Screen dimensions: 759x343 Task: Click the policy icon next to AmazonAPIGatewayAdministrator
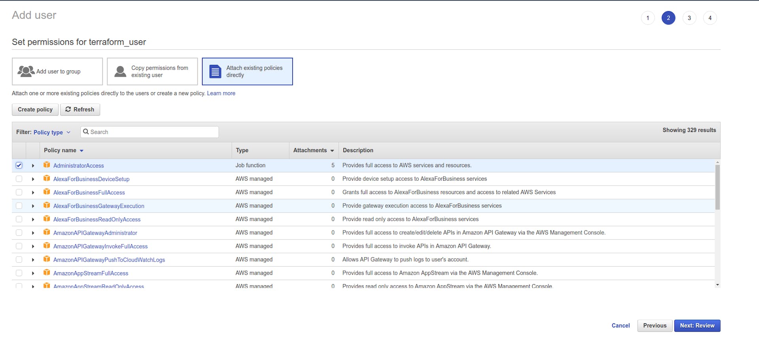[x=47, y=232]
